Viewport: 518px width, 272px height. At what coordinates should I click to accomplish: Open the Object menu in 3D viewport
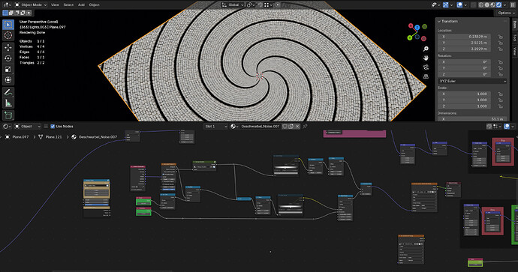click(94, 5)
